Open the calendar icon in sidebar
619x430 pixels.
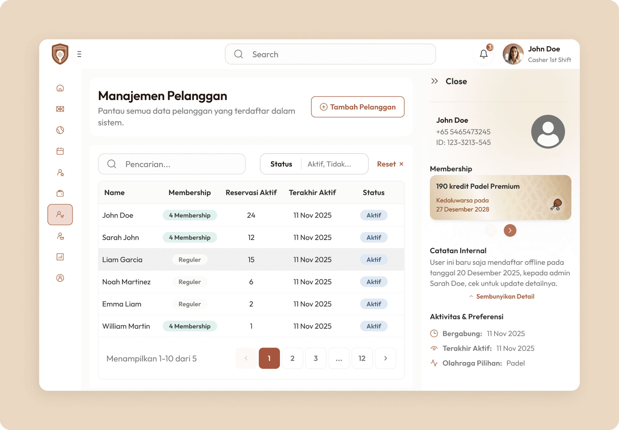click(x=60, y=151)
